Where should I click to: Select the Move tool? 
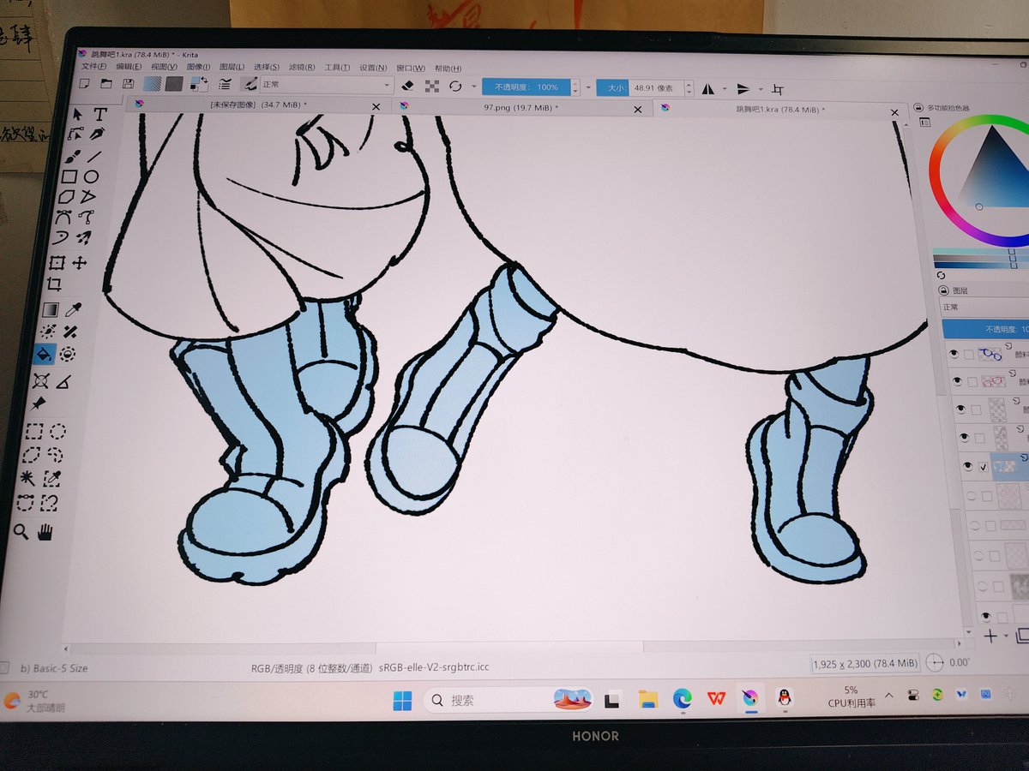81,263
